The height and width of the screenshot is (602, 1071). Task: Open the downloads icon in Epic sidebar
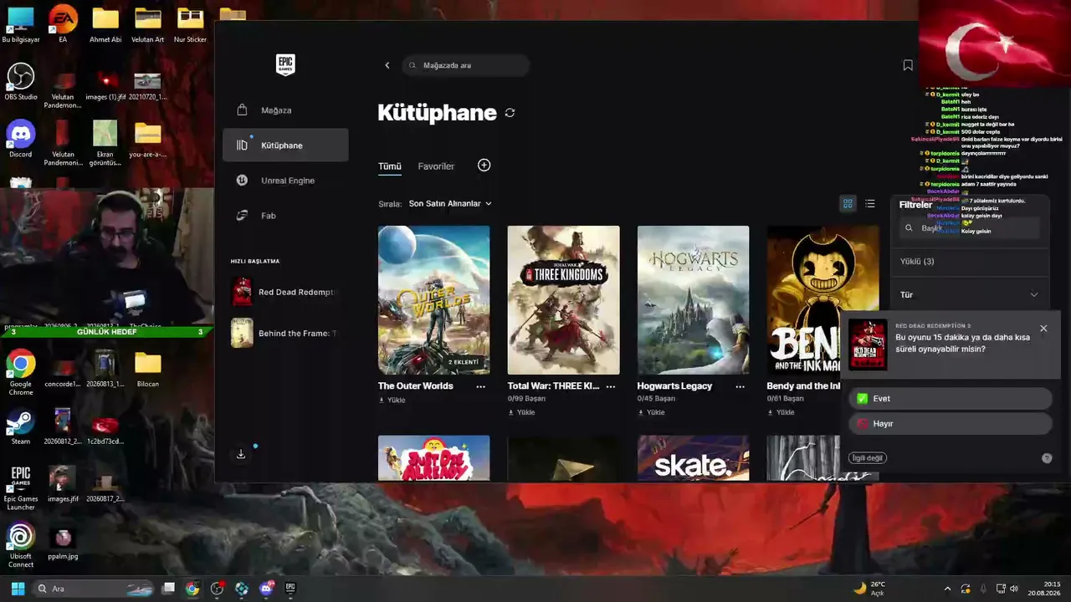coord(241,454)
